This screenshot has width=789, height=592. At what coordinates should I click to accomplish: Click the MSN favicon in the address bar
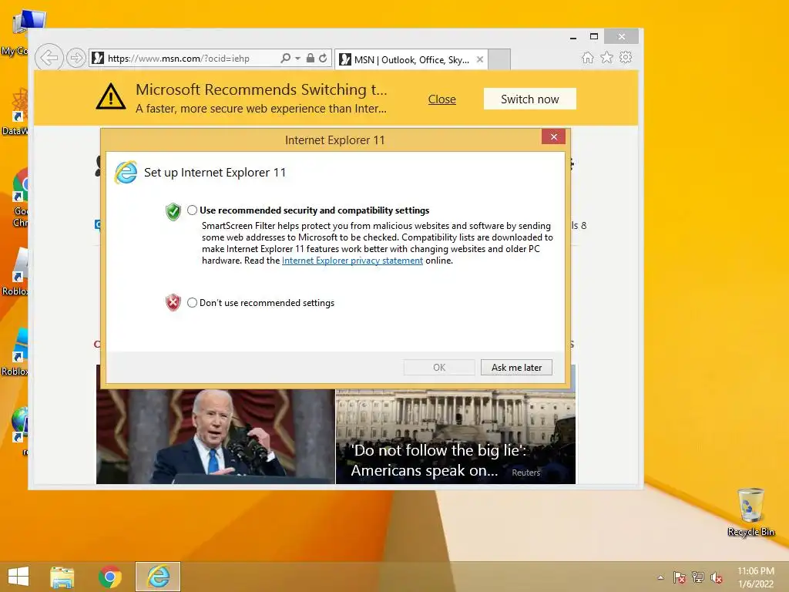[98, 59]
